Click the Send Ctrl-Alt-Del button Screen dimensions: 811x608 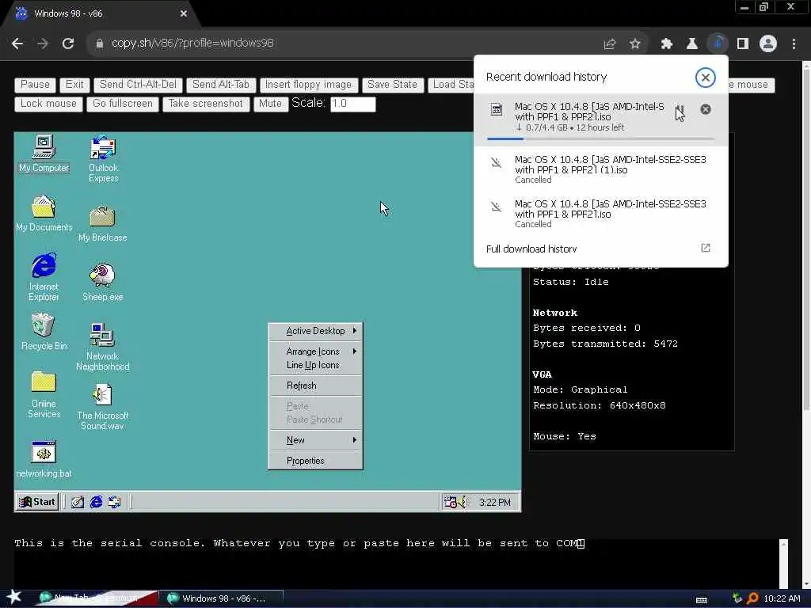click(138, 85)
